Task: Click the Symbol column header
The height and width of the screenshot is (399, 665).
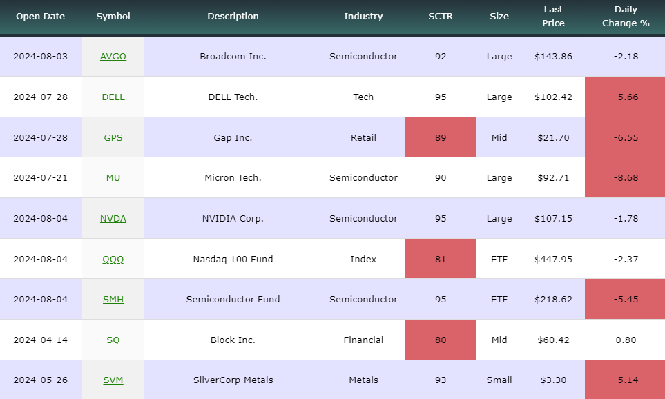Action: coord(113,17)
